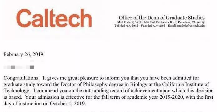The width and height of the screenshot is (217, 112).
Task: Select the Mail Code 230-87 address line
Action: pos(161,22)
